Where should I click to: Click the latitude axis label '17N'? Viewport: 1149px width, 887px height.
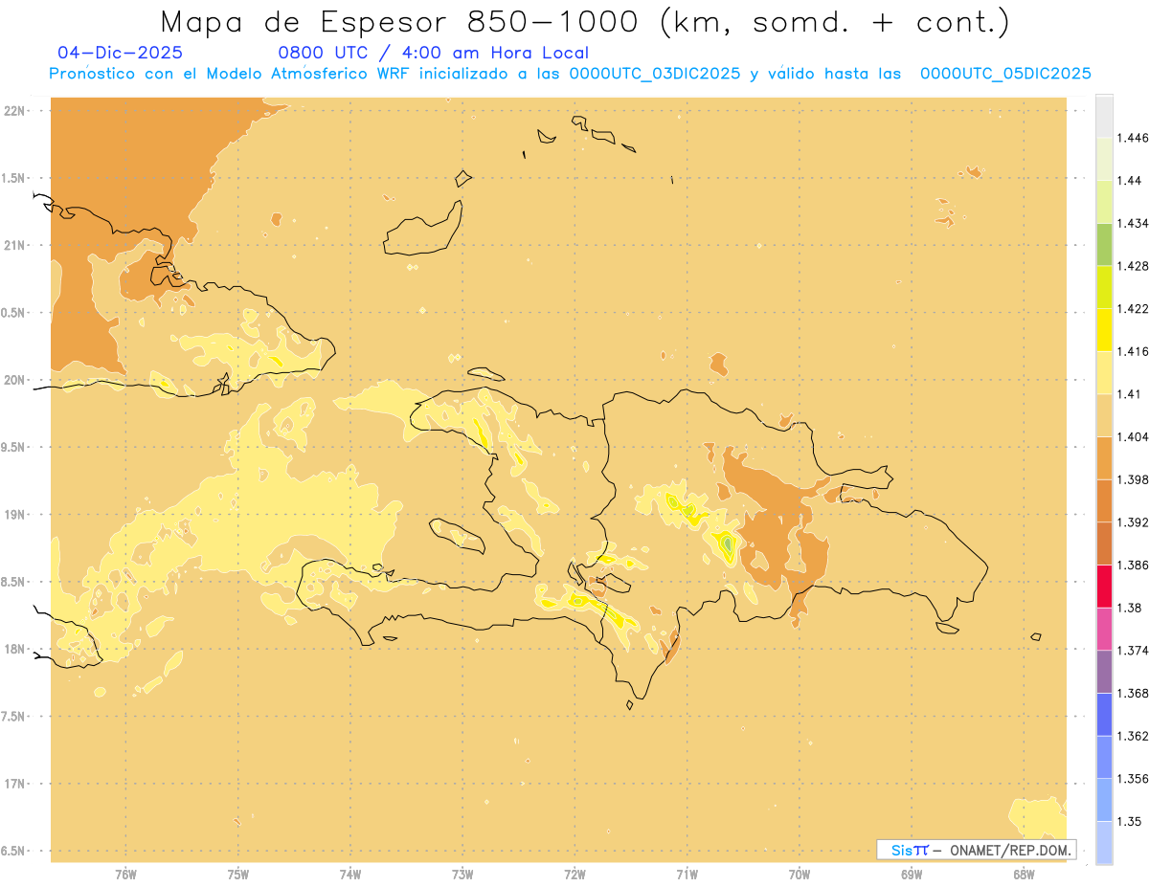coord(14,784)
